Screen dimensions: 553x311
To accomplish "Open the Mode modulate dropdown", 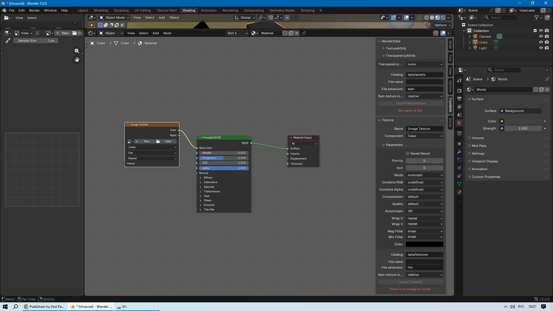I will tap(425, 175).
